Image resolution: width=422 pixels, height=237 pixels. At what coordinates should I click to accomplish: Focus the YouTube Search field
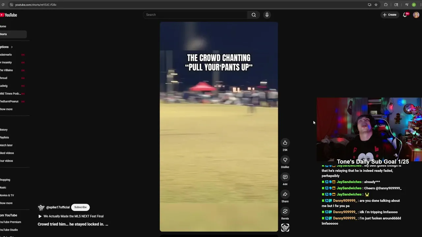[x=195, y=15]
